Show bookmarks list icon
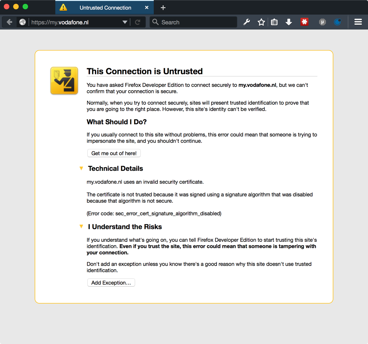 click(274, 22)
